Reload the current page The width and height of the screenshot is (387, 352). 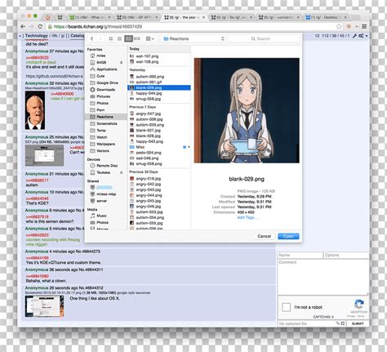(40, 26)
